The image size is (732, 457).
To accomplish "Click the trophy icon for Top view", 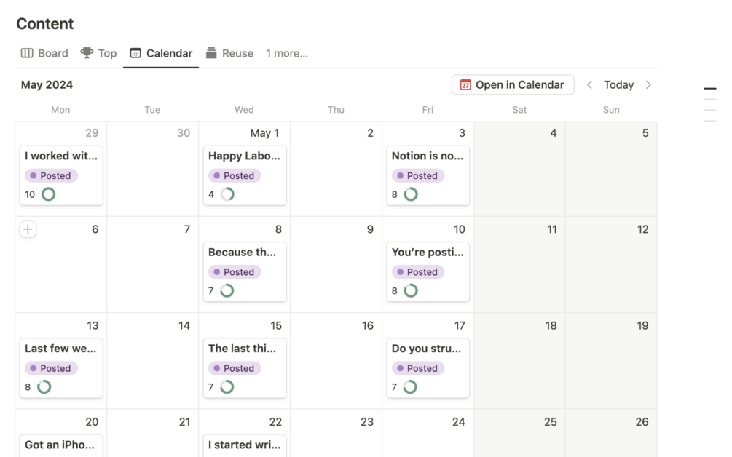I will tap(87, 53).
